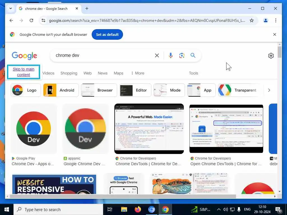Filter images by Mode chip

pyautogui.click(x=169, y=90)
